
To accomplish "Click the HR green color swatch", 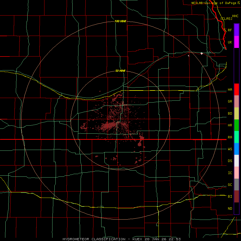I will point(236,125).
